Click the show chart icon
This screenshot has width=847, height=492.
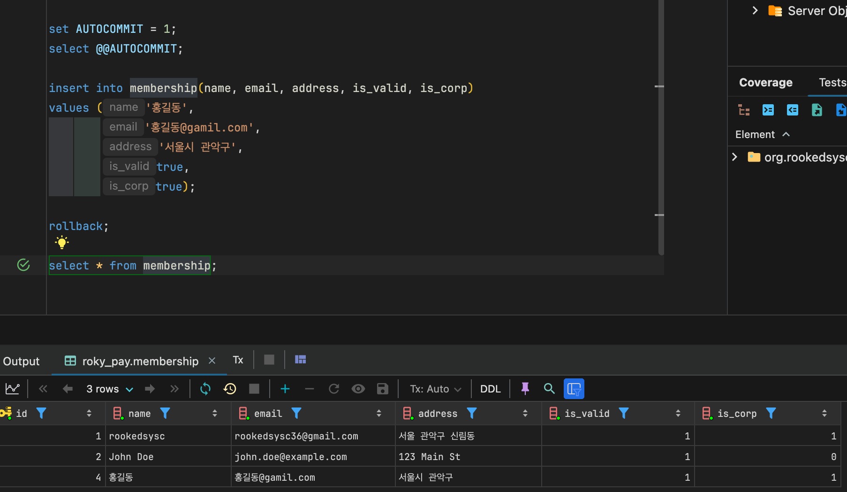coord(13,389)
